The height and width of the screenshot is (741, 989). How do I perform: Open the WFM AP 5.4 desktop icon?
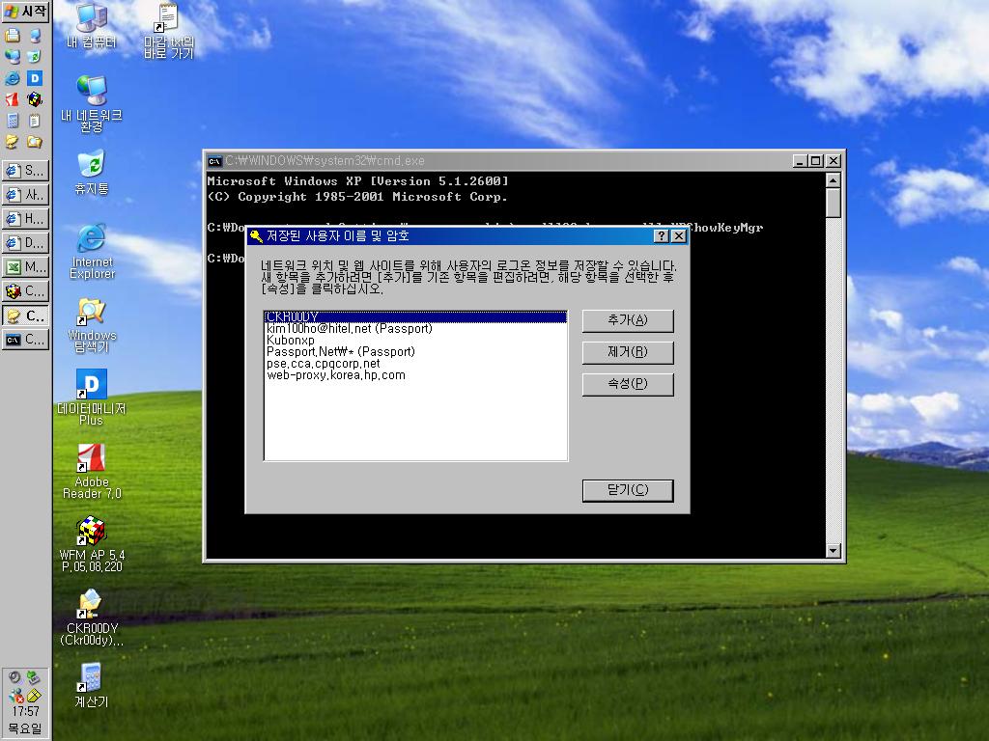point(92,532)
